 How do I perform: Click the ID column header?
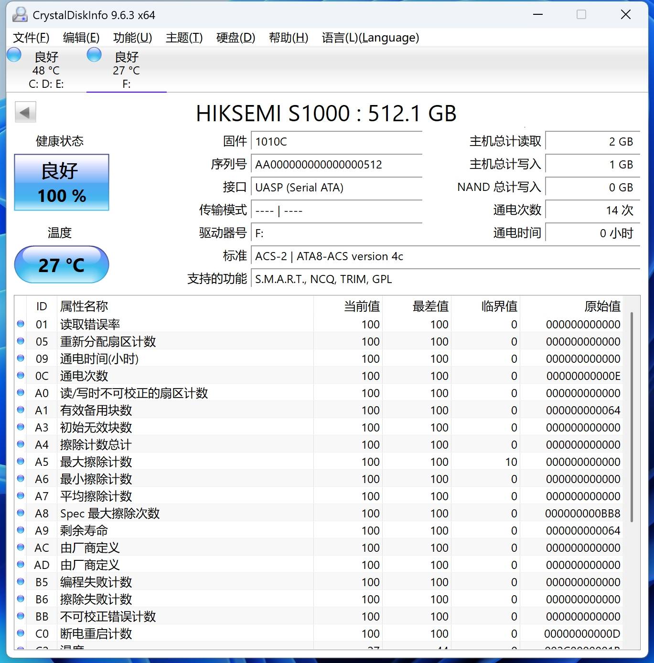click(x=42, y=306)
